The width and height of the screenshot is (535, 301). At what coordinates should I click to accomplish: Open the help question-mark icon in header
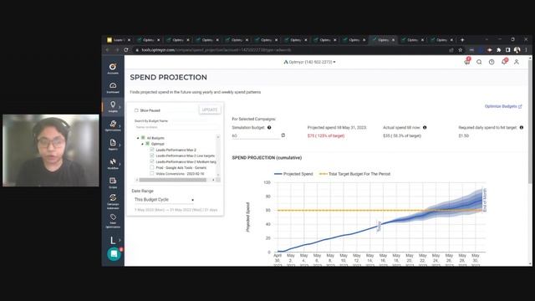(492, 62)
